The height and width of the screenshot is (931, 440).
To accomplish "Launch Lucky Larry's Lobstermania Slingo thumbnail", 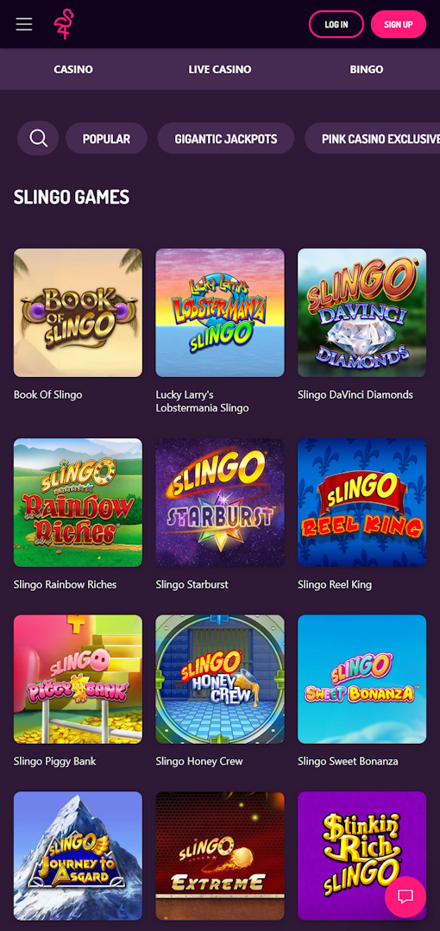I will [220, 313].
